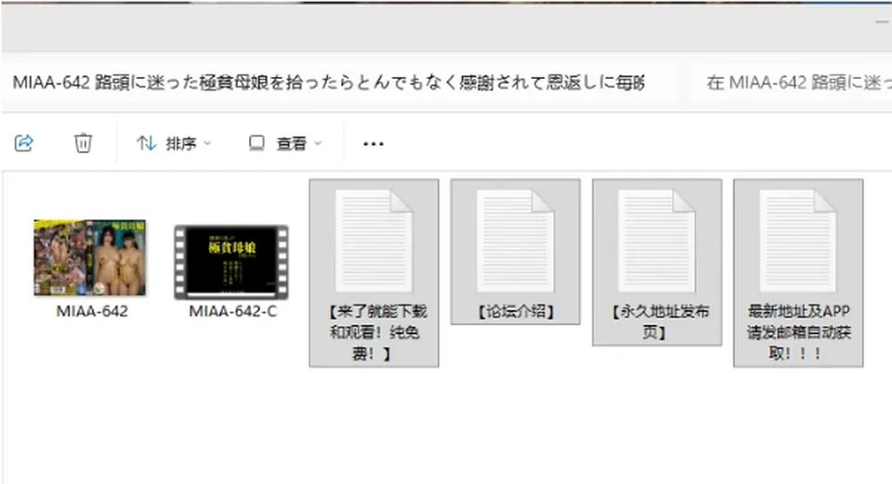
Task: Open the three-dot more options menu
Action: 374,144
